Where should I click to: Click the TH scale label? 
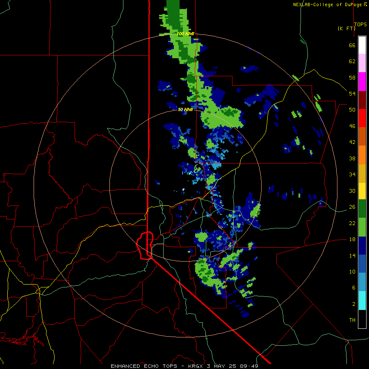pyautogui.click(x=352, y=320)
